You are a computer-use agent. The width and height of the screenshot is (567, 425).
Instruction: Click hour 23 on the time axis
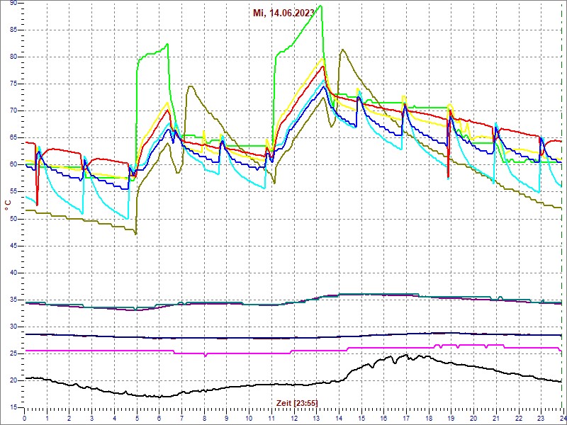(x=541, y=418)
